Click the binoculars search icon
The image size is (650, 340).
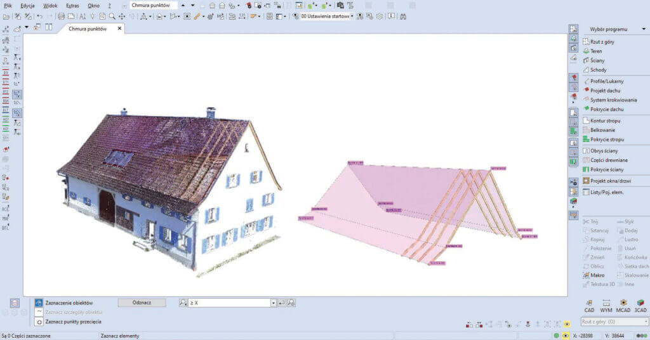tap(403, 16)
